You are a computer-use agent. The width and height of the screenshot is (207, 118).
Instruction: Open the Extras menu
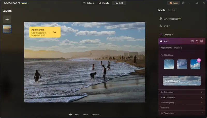coord(173,3)
